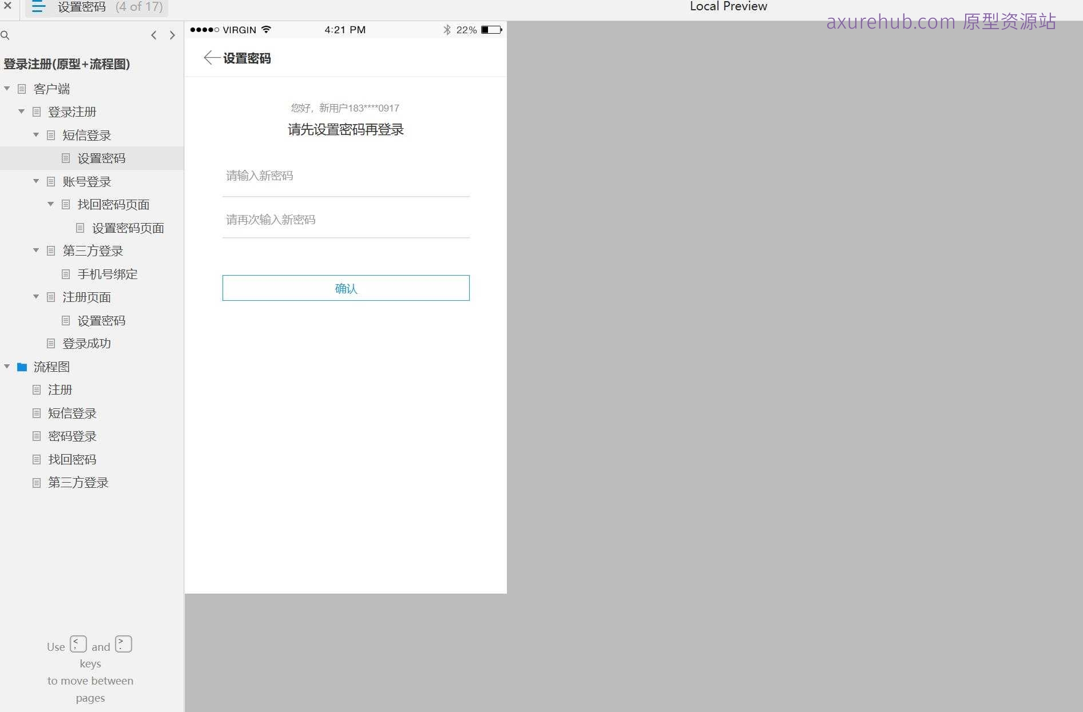
Task: Open the 密码登录 flowchart page
Action: point(72,436)
